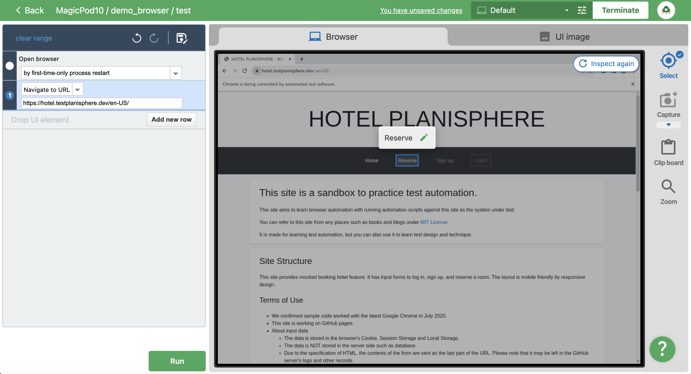Open the user profile avatar
The image size is (691, 374).
(666, 10)
